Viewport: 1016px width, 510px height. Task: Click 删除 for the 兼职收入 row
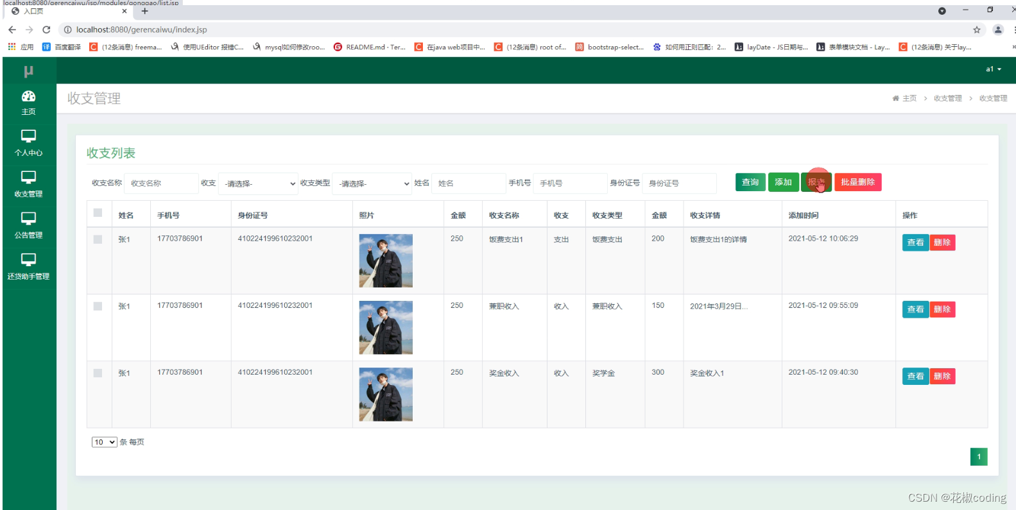click(x=942, y=309)
